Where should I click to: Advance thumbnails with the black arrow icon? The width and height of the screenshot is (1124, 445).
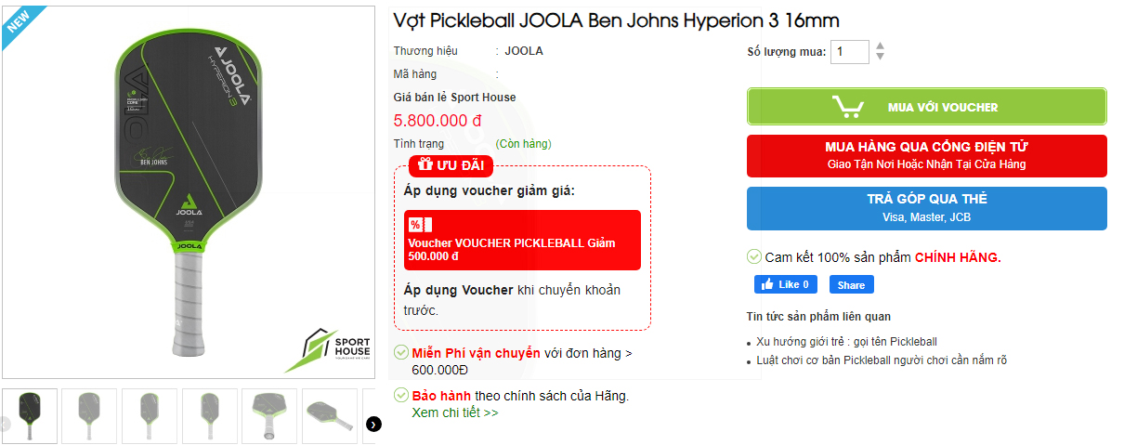[x=373, y=425]
